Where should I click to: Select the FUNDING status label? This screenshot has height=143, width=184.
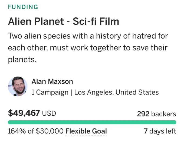pyautogui.click(x=23, y=7)
